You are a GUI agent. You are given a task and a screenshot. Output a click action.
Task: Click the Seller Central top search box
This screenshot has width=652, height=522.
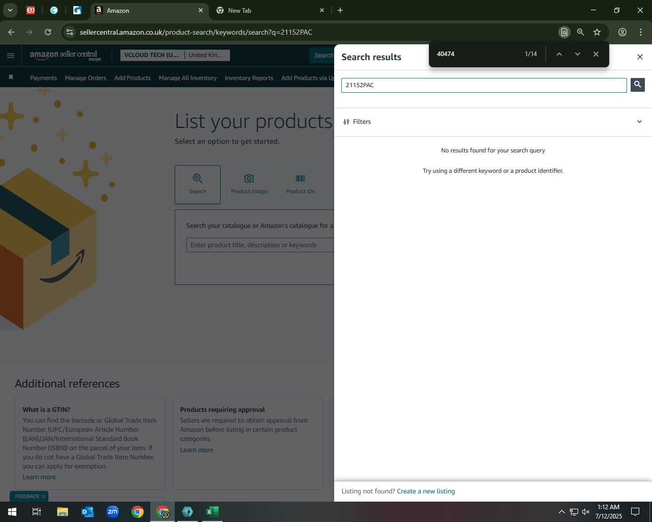tap(322, 55)
